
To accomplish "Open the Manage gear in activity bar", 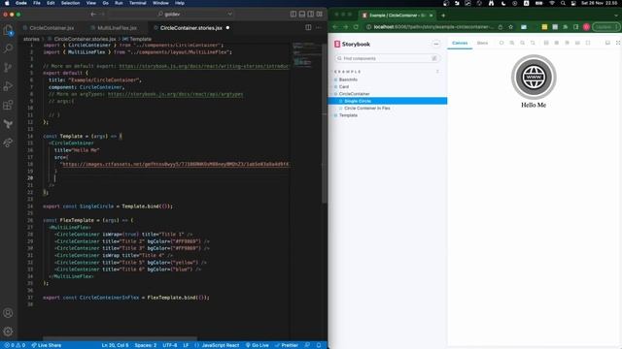I will click(x=8, y=332).
